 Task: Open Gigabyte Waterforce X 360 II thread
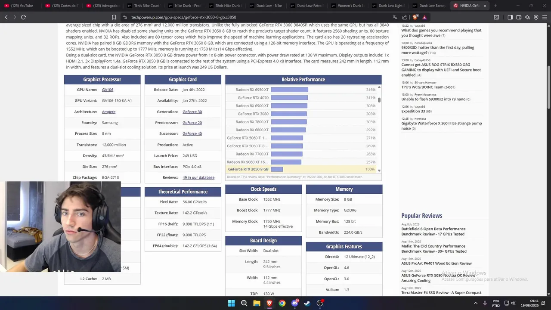click(442, 126)
